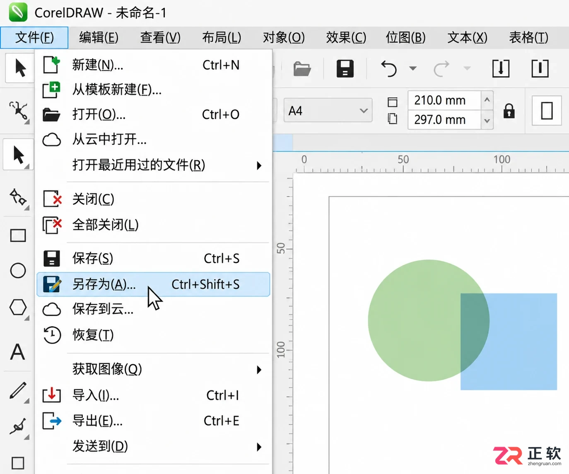Image resolution: width=569 pixels, height=474 pixels.
Task: Open the Effects (效果) menu
Action: point(346,38)
